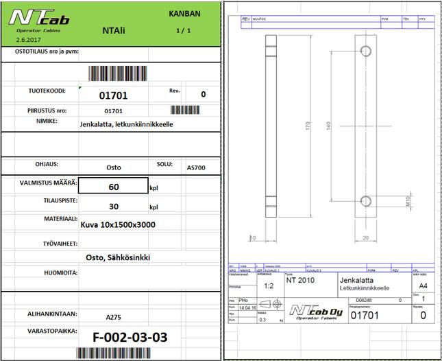Click the upper hole circle on drawing
442x361 pixels.
pyautogui.click(x=366, y=51)
